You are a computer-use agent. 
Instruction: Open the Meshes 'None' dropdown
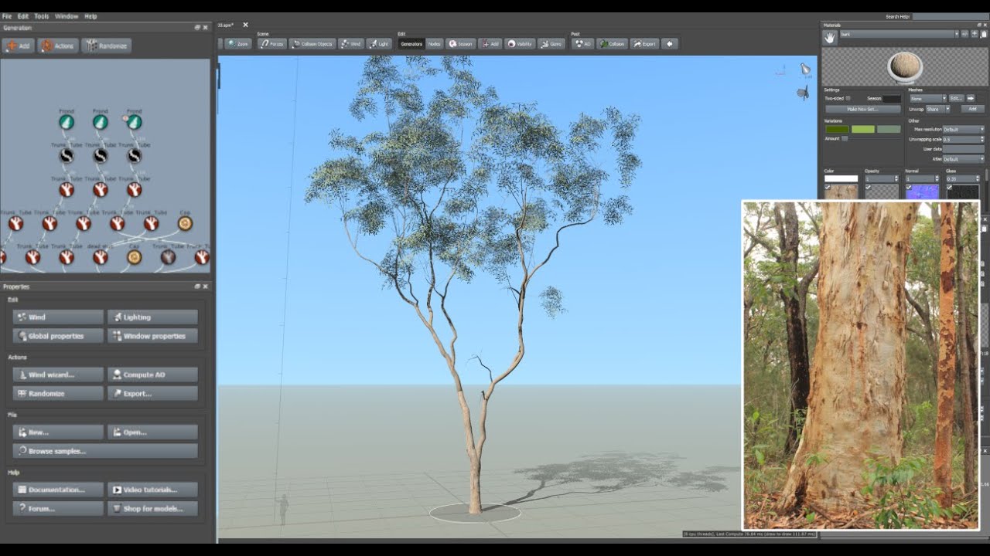point(928,99)
